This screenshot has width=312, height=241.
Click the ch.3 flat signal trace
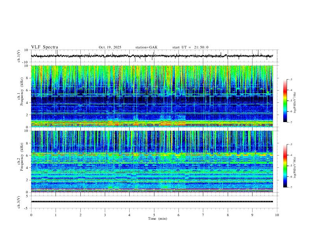[152, 202]
